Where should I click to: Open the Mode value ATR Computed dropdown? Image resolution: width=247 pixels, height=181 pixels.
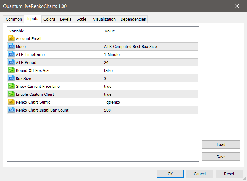(x=150, y=46)
